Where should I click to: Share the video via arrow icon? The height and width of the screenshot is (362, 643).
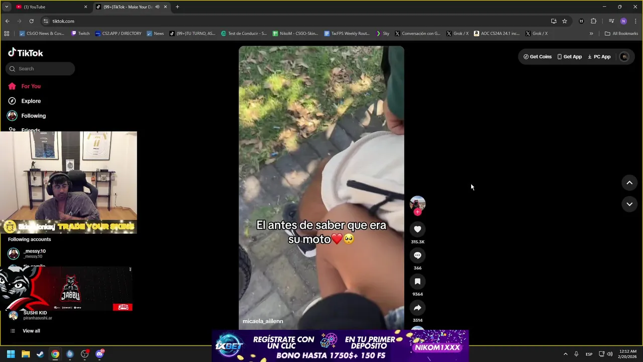click(417, 308)
